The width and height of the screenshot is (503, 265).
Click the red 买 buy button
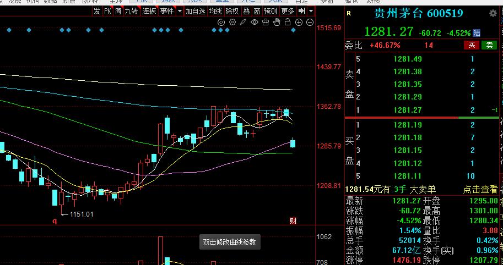click(472, 45)
